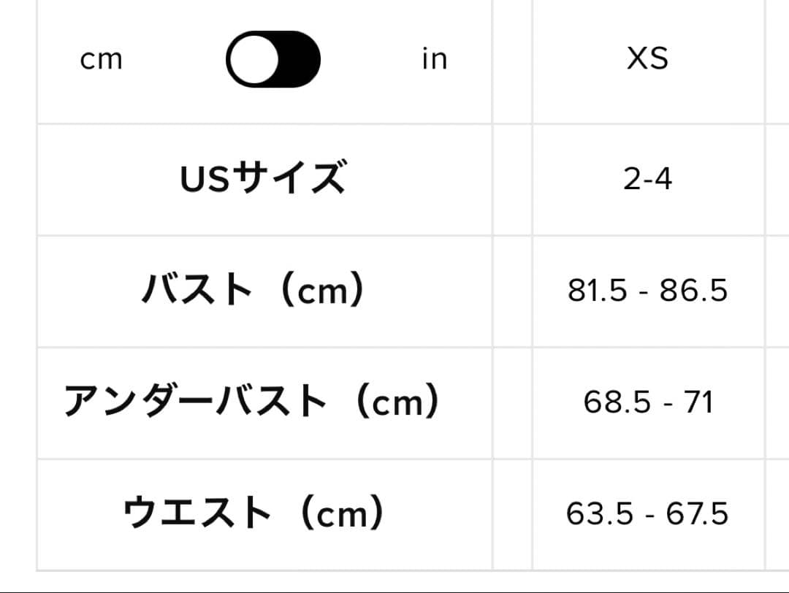Click the dark bar at the bottom edge

(394, 589)
